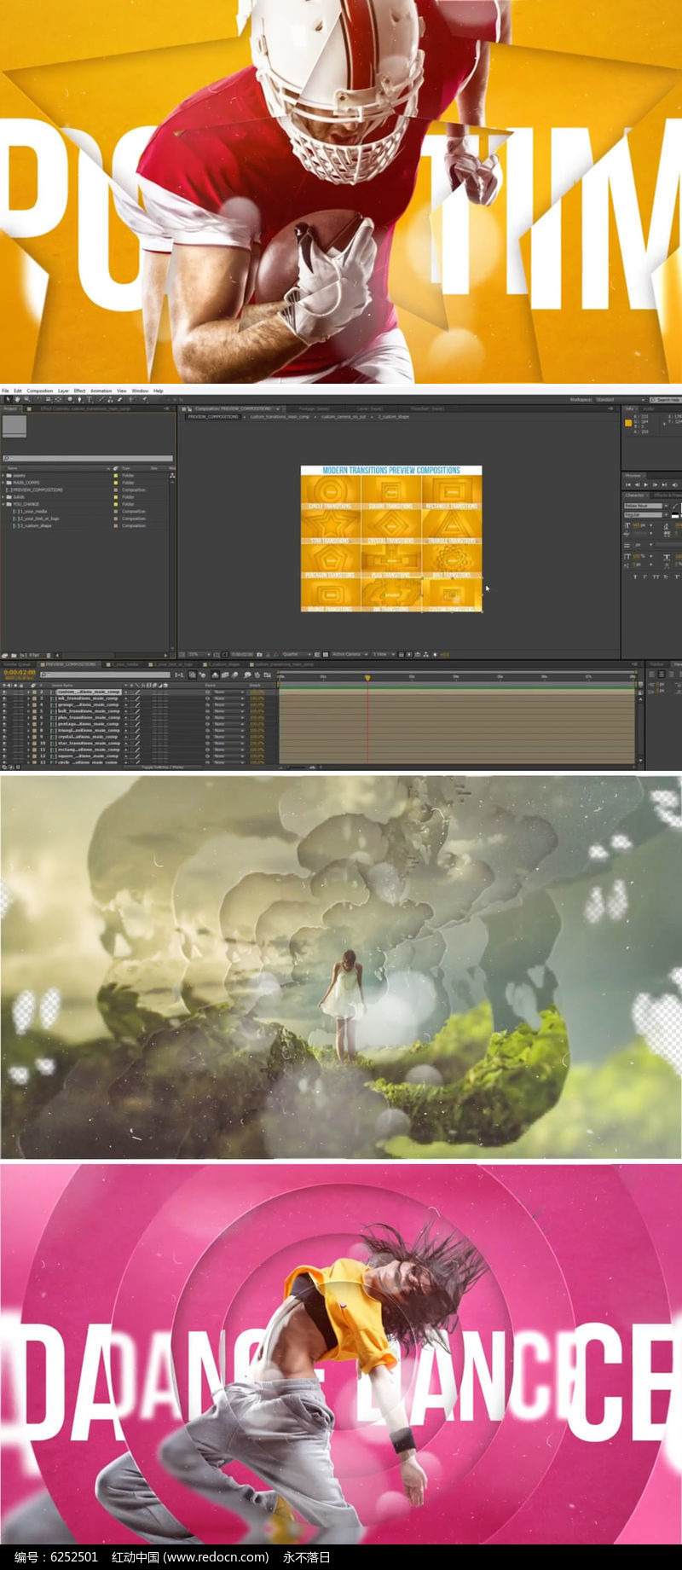This screenshot has width=682, height=1570.
Task: Jump to first frame in Preview panel
Action: coord(628,484)
